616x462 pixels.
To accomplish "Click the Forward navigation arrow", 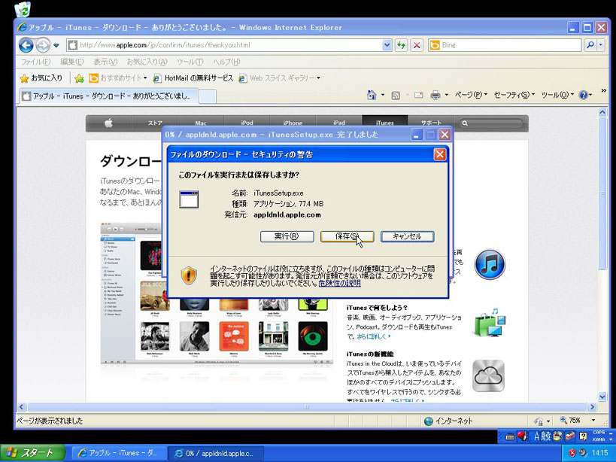I will pyautogui.click(x=42, y=45).
